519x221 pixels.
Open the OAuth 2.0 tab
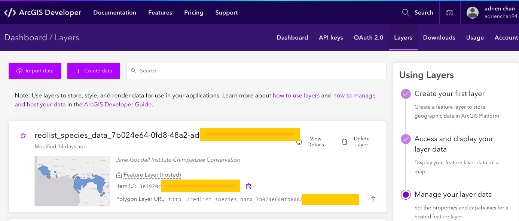point(369,38)
